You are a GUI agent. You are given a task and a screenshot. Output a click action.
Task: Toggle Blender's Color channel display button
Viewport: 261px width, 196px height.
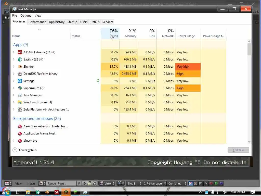(x=196, y=183)
